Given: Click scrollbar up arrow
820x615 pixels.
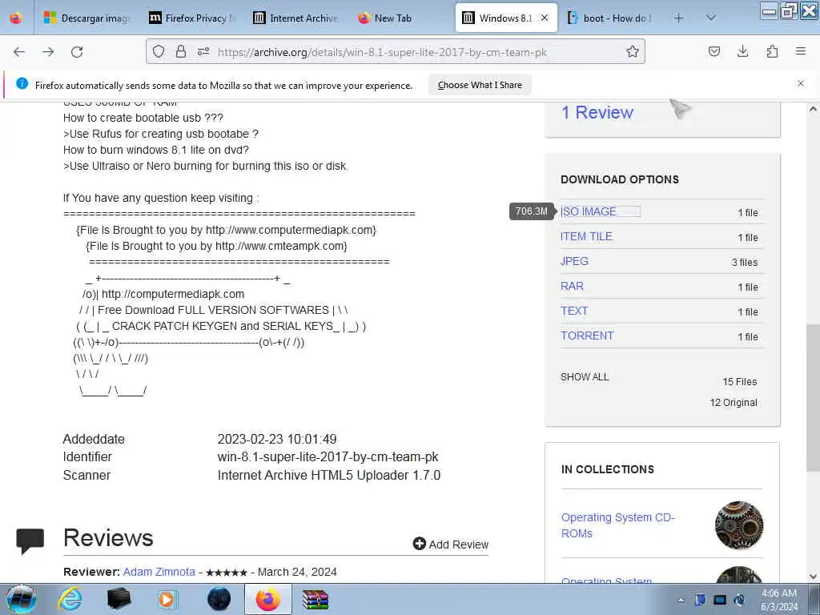Looking at the screenshot, I should click(x=812, y=109).
